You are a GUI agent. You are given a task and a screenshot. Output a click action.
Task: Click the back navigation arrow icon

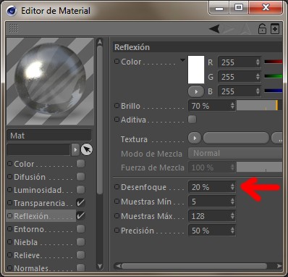point(214,29)
